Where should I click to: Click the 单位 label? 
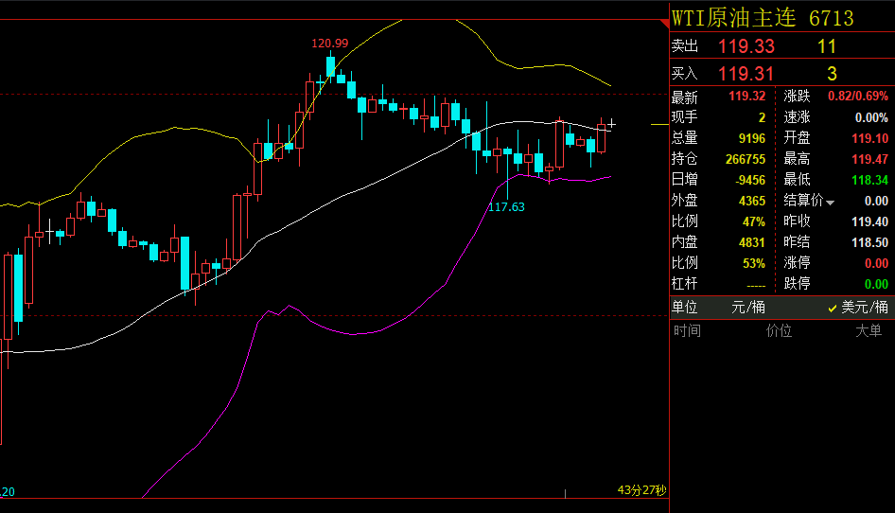pyautogui.click(x=684, y=308)
